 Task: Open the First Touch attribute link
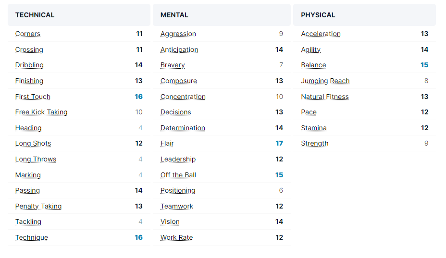(x=33, y=97)
